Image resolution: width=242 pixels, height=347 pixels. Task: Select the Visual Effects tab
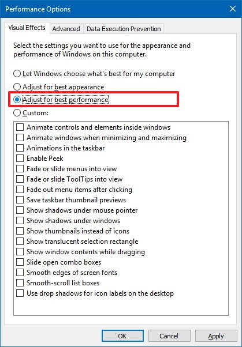(x=27, y=28)
